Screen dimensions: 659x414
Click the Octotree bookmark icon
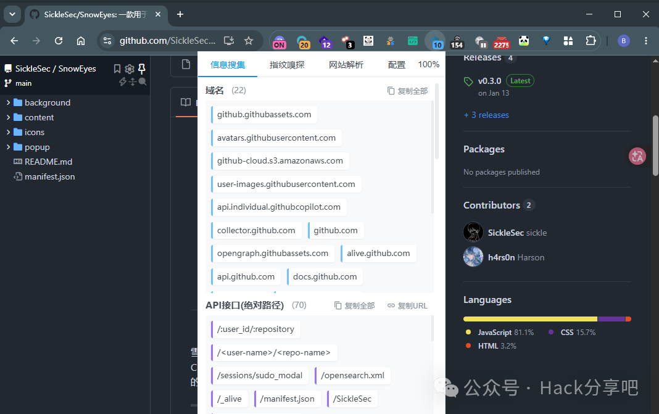117,68
